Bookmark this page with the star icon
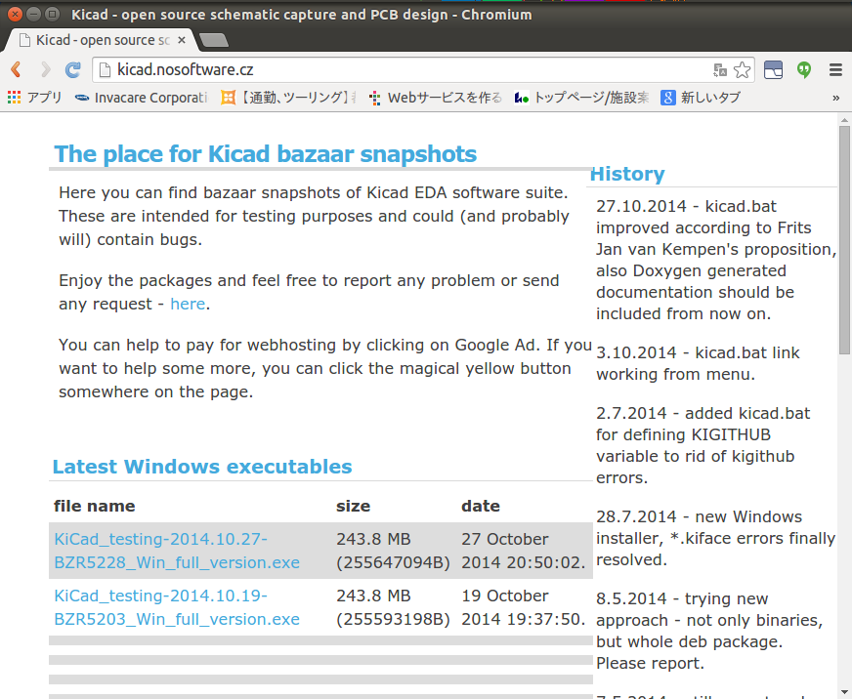Screen dimensions: 852x699 tap(743, 69)
